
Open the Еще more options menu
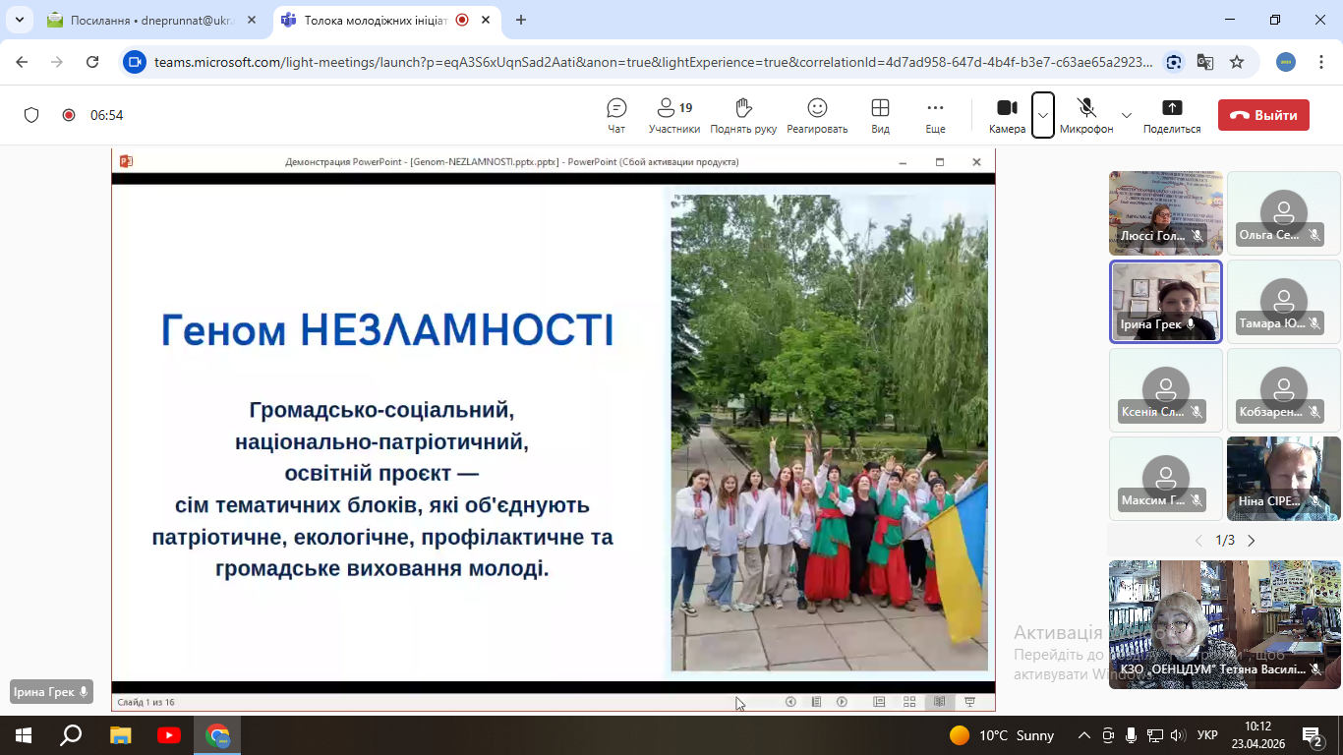[935, 115]
